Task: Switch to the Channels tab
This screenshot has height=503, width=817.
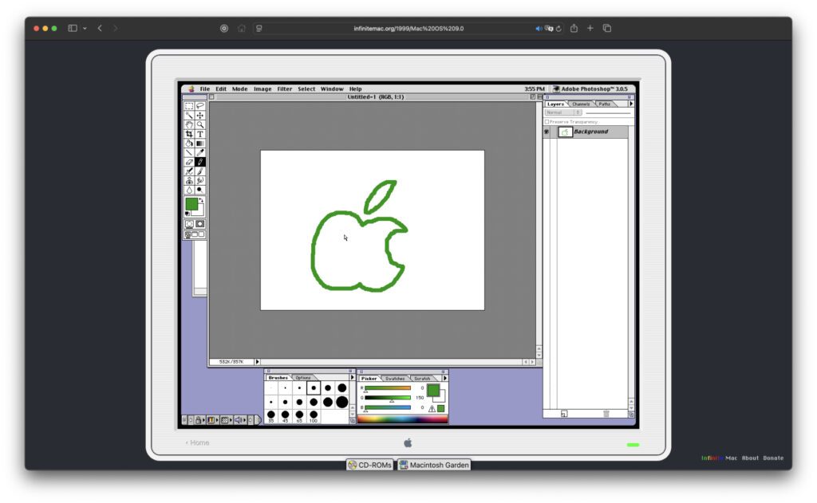Action: pos(581,104)
